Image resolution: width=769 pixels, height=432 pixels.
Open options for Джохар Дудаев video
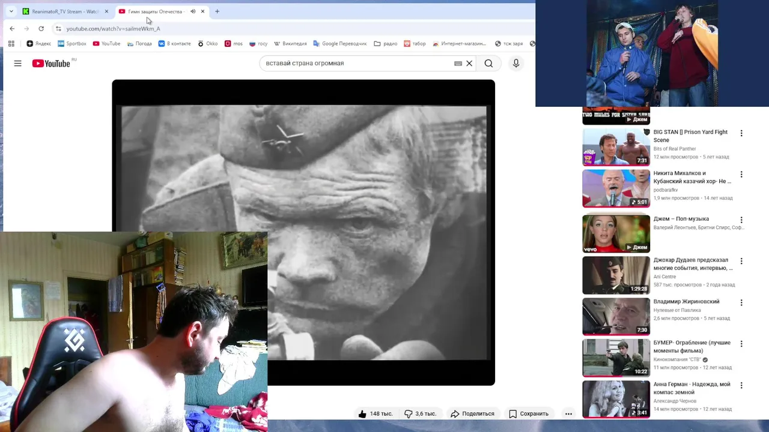click(x=741, y=261)
